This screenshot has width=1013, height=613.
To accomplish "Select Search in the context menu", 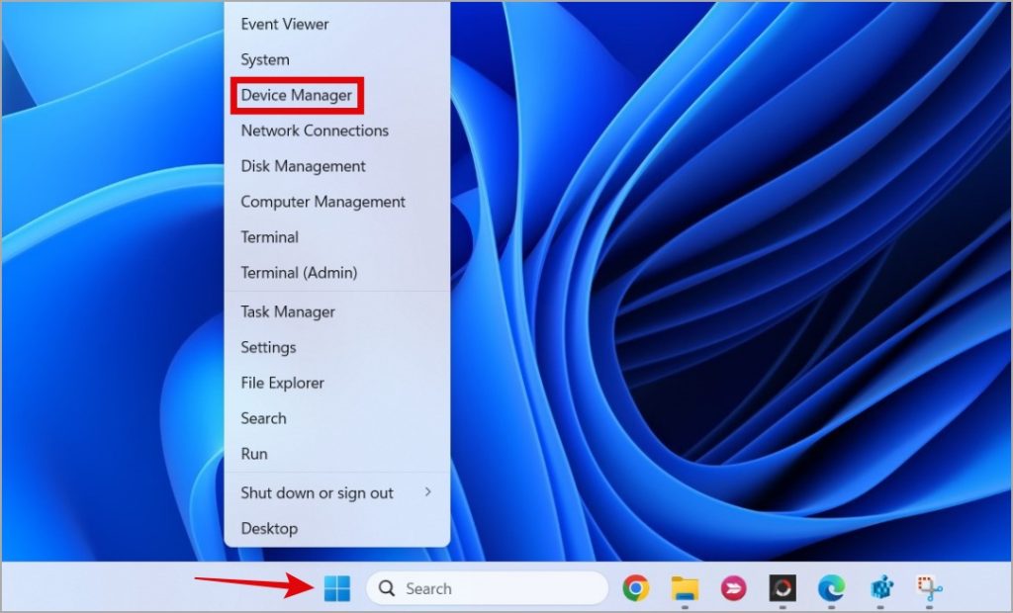I will (x=337, y=418).
